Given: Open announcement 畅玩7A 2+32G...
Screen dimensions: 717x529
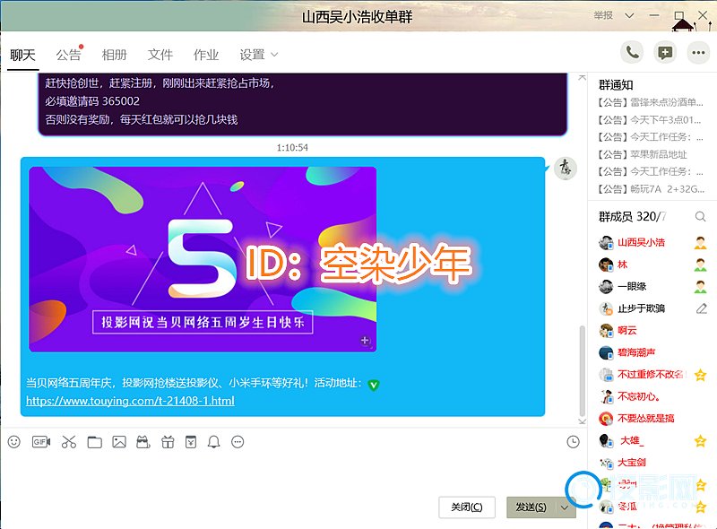Looking at the screenshot, I should (x=650, y=189).
